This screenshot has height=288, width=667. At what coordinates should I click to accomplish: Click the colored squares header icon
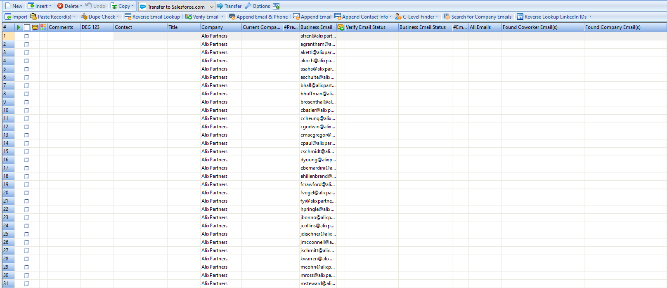[43, 27]
